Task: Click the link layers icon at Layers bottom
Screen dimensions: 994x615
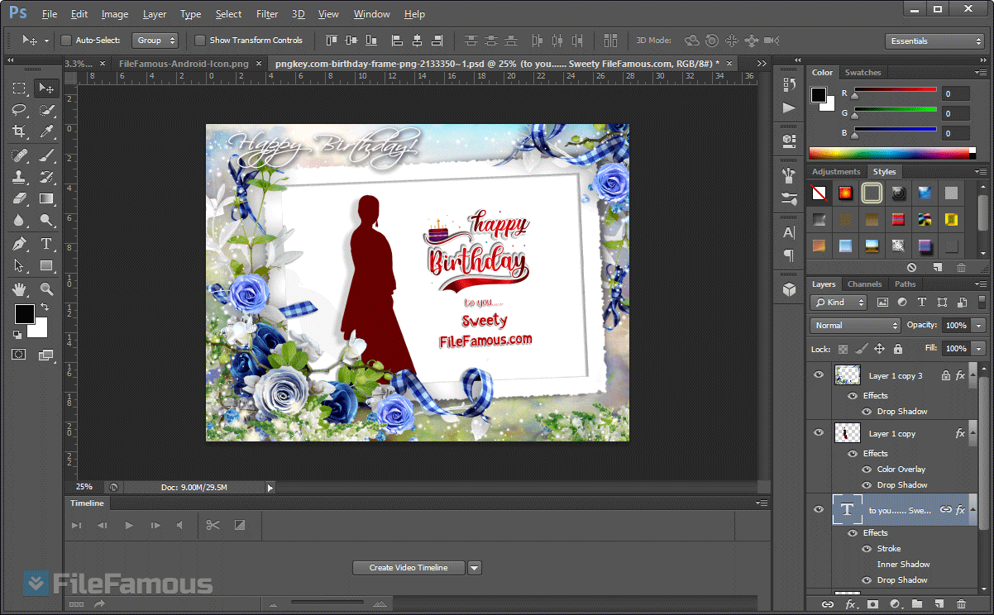Action: coord(827,604)
